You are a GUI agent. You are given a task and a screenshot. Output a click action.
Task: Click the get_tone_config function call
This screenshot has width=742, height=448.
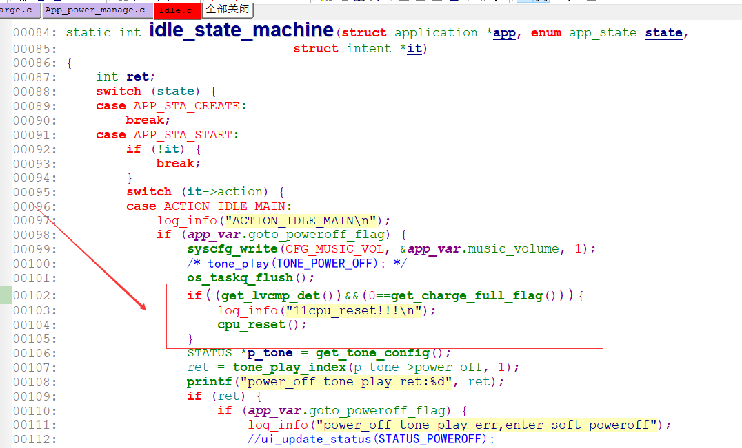point(373,353)
